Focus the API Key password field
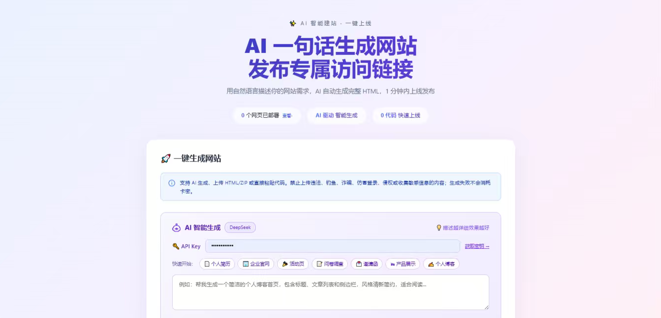The width and height of the screenshot is (661, 318). 332,246
